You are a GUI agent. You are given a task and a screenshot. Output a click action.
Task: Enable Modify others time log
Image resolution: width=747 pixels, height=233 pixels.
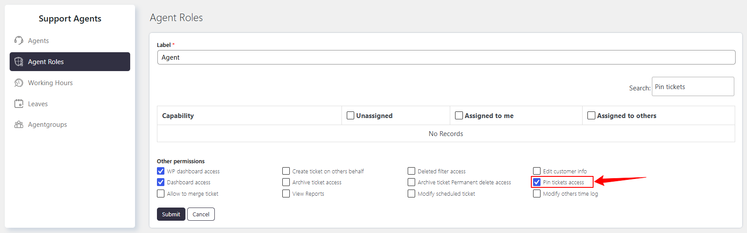(537, 194)
